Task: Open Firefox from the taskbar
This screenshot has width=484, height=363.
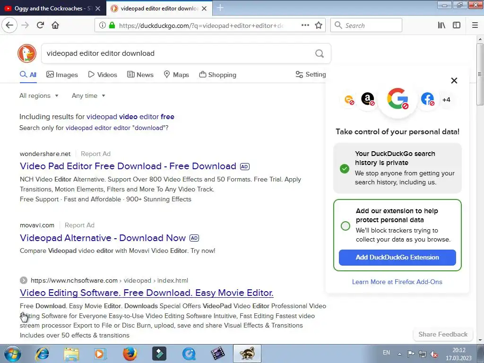Action: pos(130,354)
